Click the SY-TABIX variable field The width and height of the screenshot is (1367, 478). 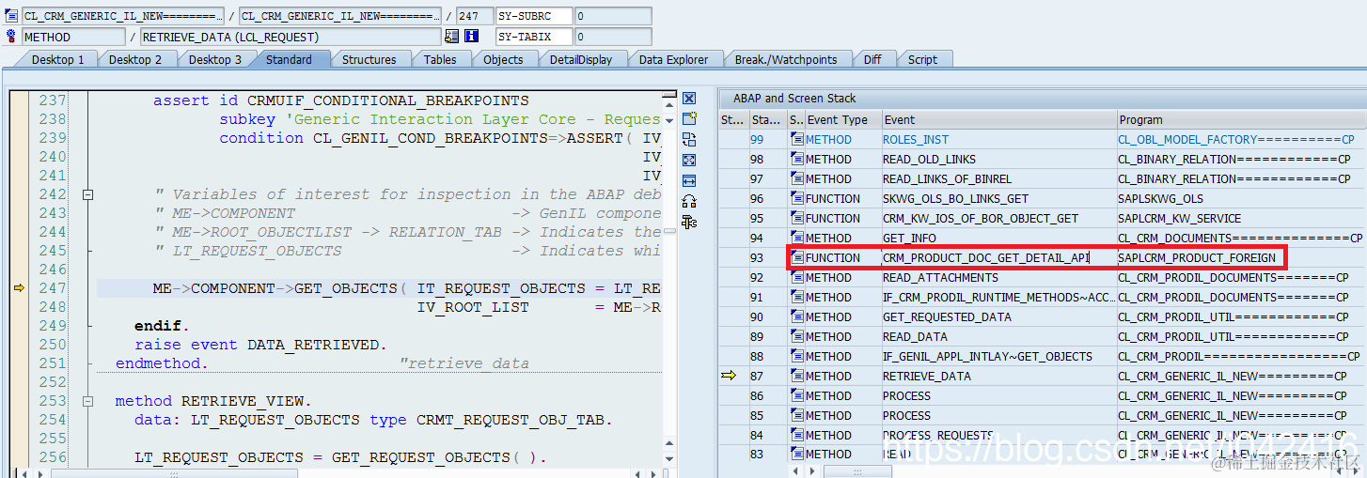[x=533, y=37]
